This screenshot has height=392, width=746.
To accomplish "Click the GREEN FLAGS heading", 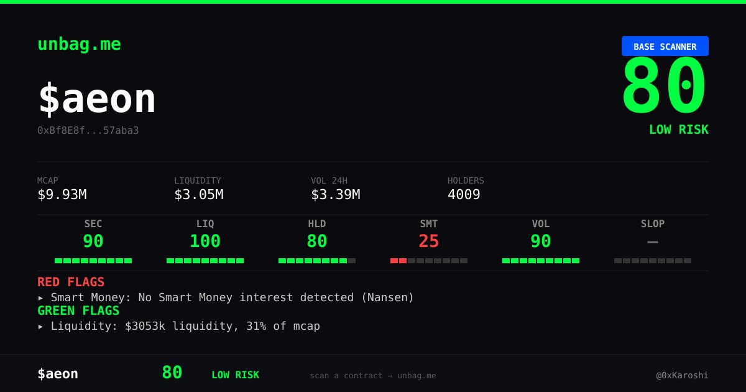I will point(78,310).
